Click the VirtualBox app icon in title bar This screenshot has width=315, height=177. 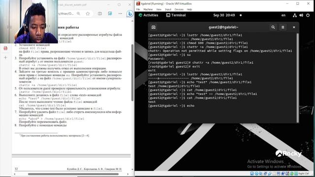[x=138, y=3]
